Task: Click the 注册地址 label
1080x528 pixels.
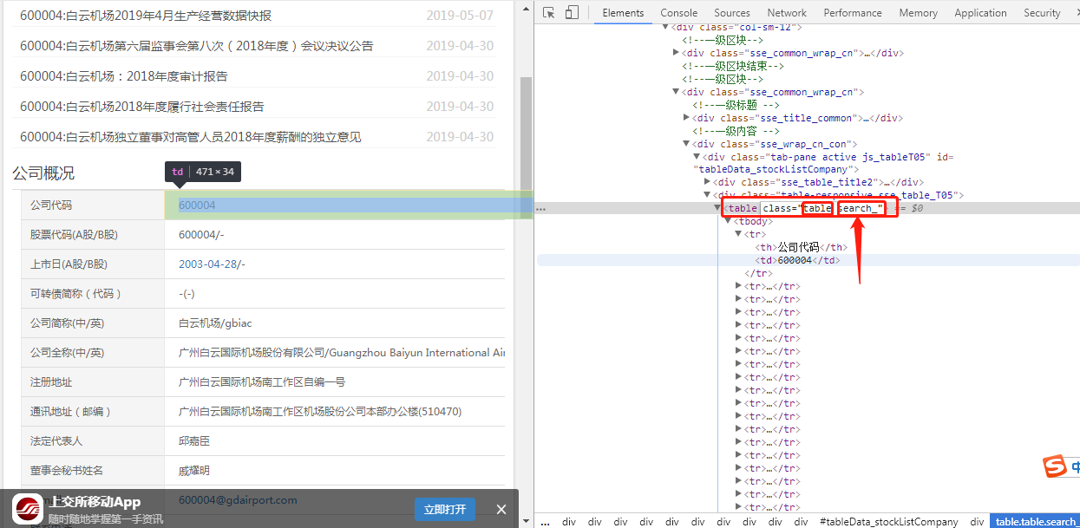Action: (51, 382)
